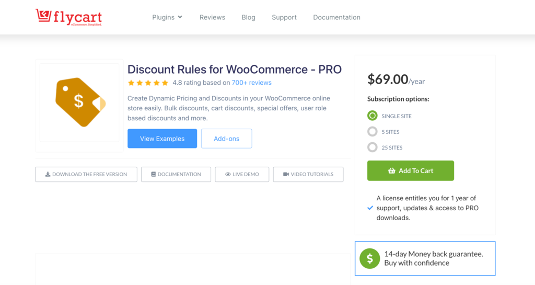
Task: Open the Support page
Action: click(x=284, y=17)
